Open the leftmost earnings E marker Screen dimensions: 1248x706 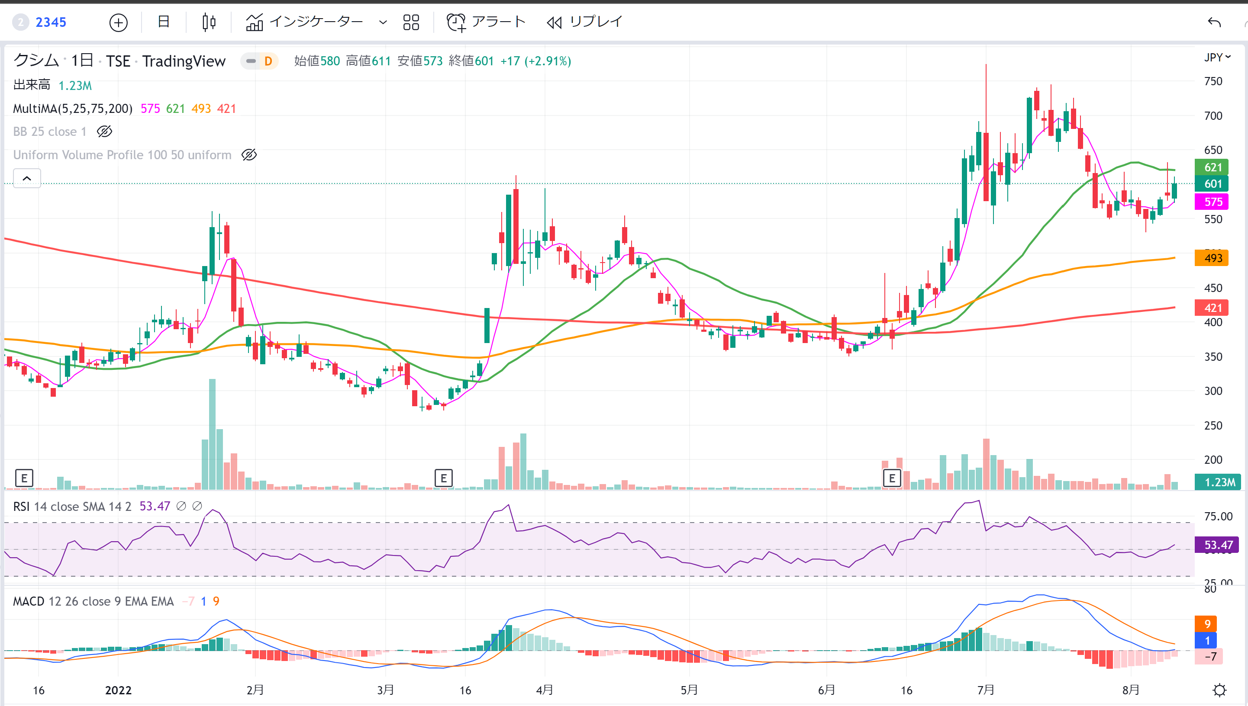[24, 478]
